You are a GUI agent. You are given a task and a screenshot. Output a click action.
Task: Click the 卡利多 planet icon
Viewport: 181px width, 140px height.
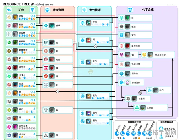pyautogui.click(x=128, y=134)
